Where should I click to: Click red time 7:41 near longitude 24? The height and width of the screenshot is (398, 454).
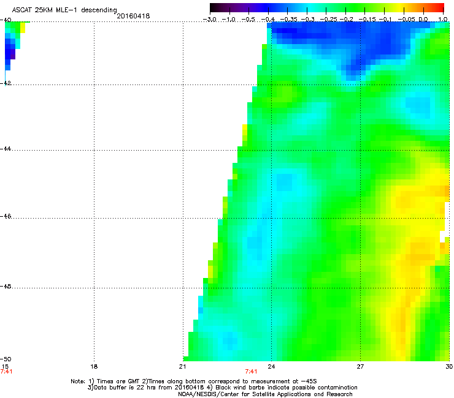coord(251,372)
